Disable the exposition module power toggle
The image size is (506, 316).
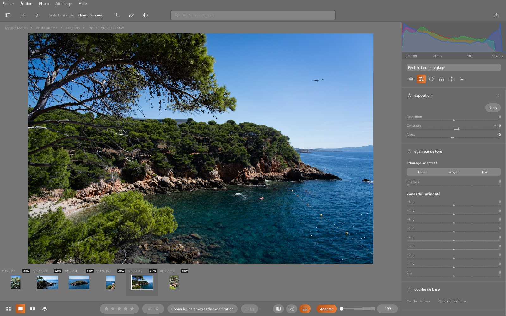pyautogui.click(x=410, y=95)
